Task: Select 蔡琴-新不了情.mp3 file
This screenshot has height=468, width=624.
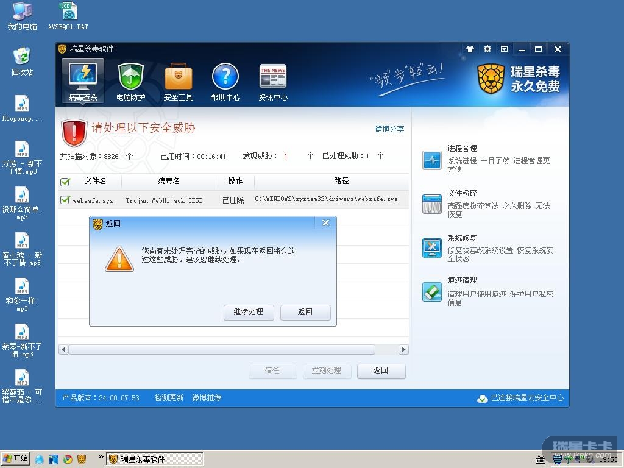Action: tap(22, 341)
